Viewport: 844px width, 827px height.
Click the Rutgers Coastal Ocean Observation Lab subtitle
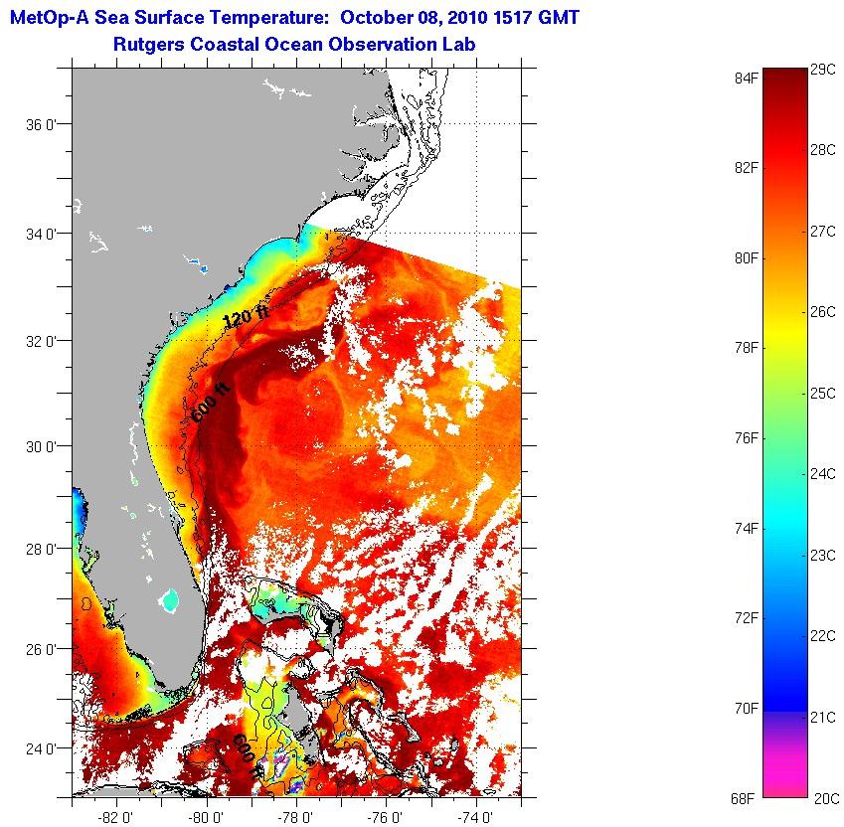coord(294,44)
